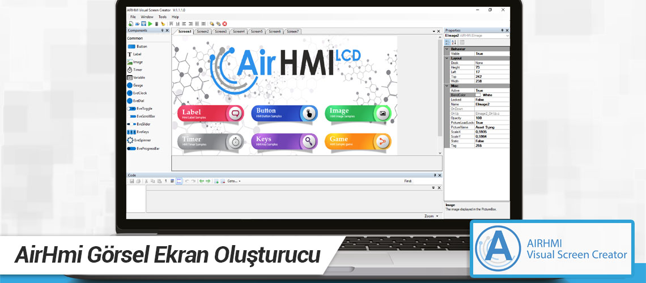Select the EveKeys component
Viewport: 646px width, 283px height.
[138, 132]
